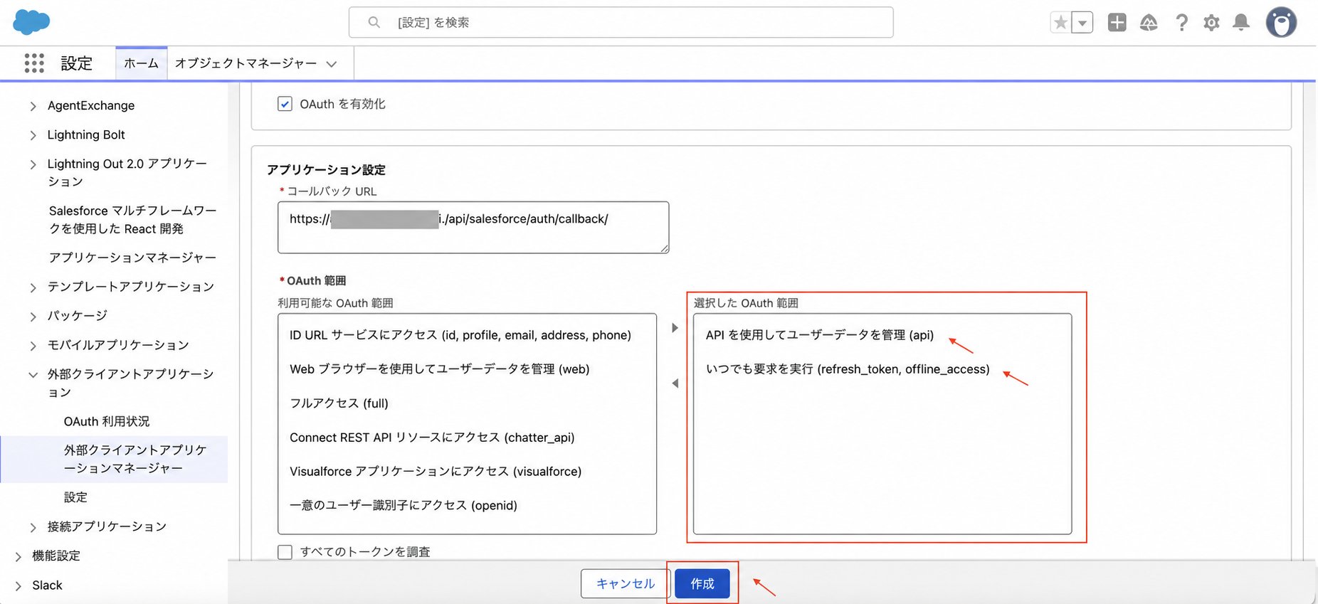Expand the Lightning Bolt tree node
1318x604 pixels.
(x=33, y=135)
